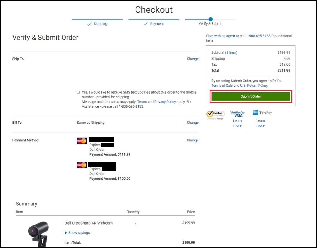Enable SMS text updates for this order
317x248 pixels.
point(78,92)
